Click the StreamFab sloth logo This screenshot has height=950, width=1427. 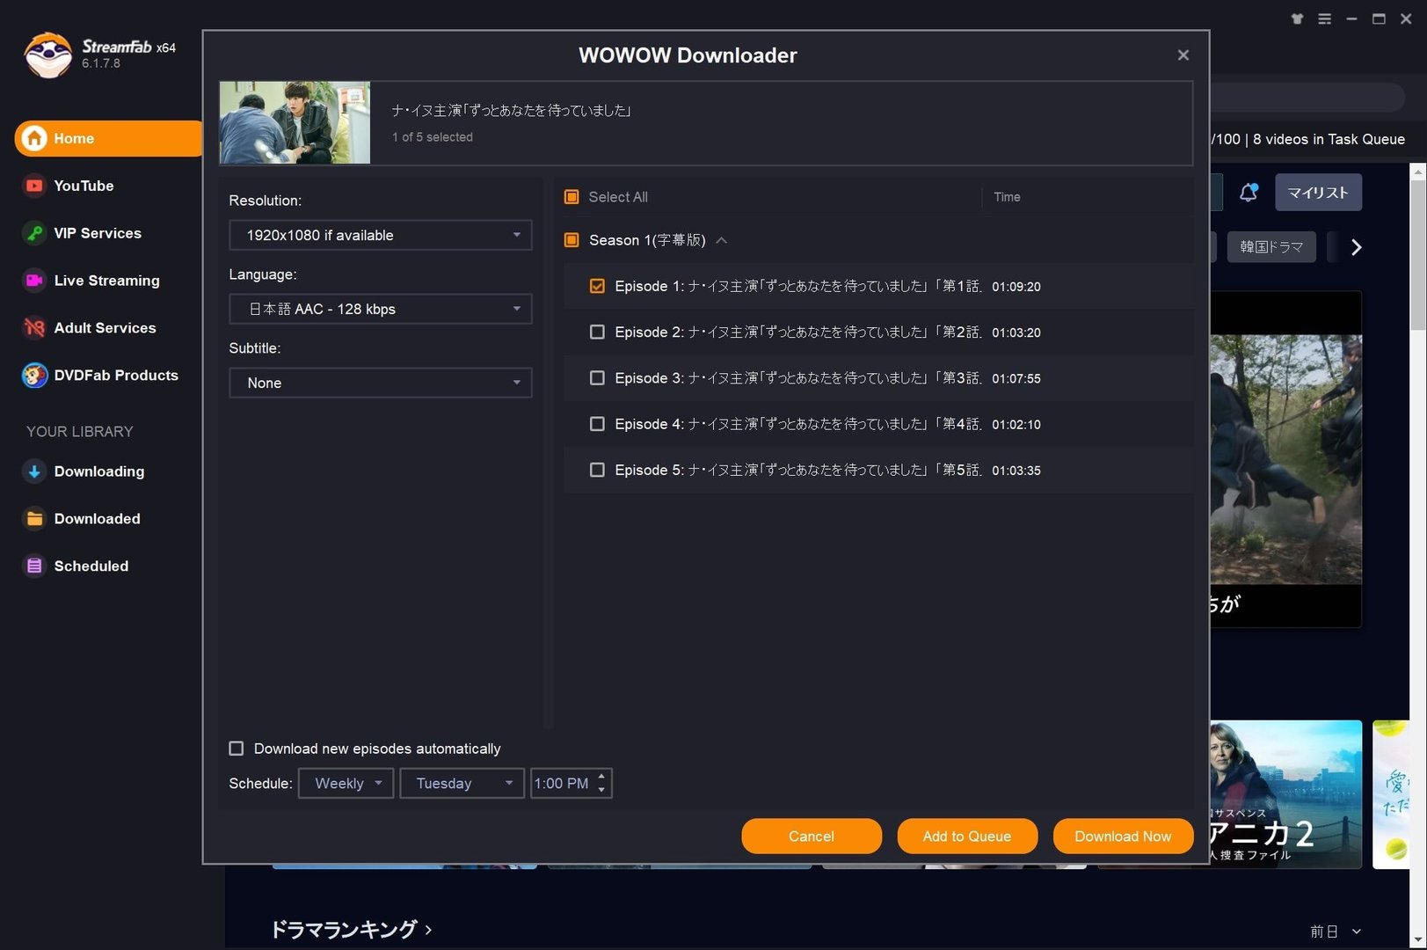pos(48,55)
